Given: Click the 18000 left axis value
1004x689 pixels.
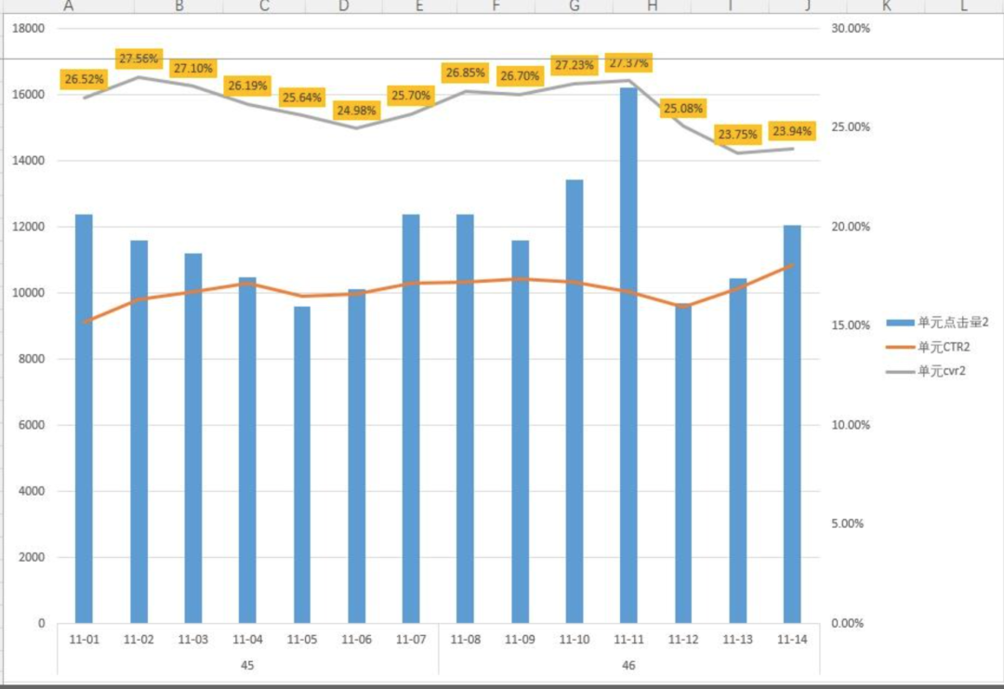Looking at the screenshot, I should (29, 28).
